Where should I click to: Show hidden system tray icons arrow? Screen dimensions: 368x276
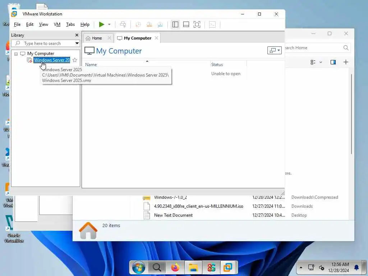(301, 267)
